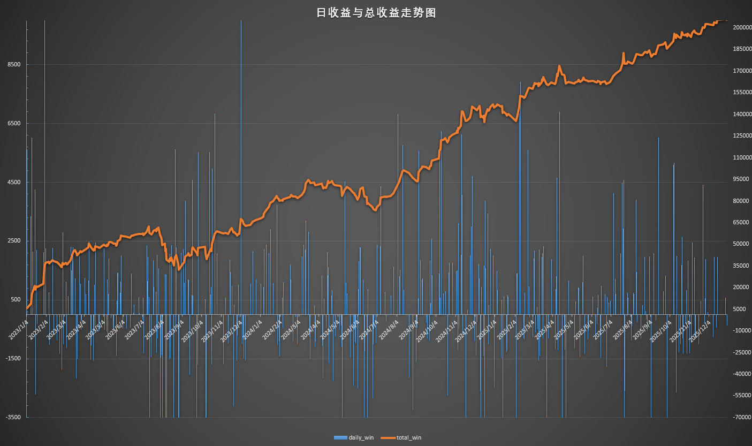752x446 pixels.
Task: Click the 200000 right axis label
Action: (x=742, y=27)
